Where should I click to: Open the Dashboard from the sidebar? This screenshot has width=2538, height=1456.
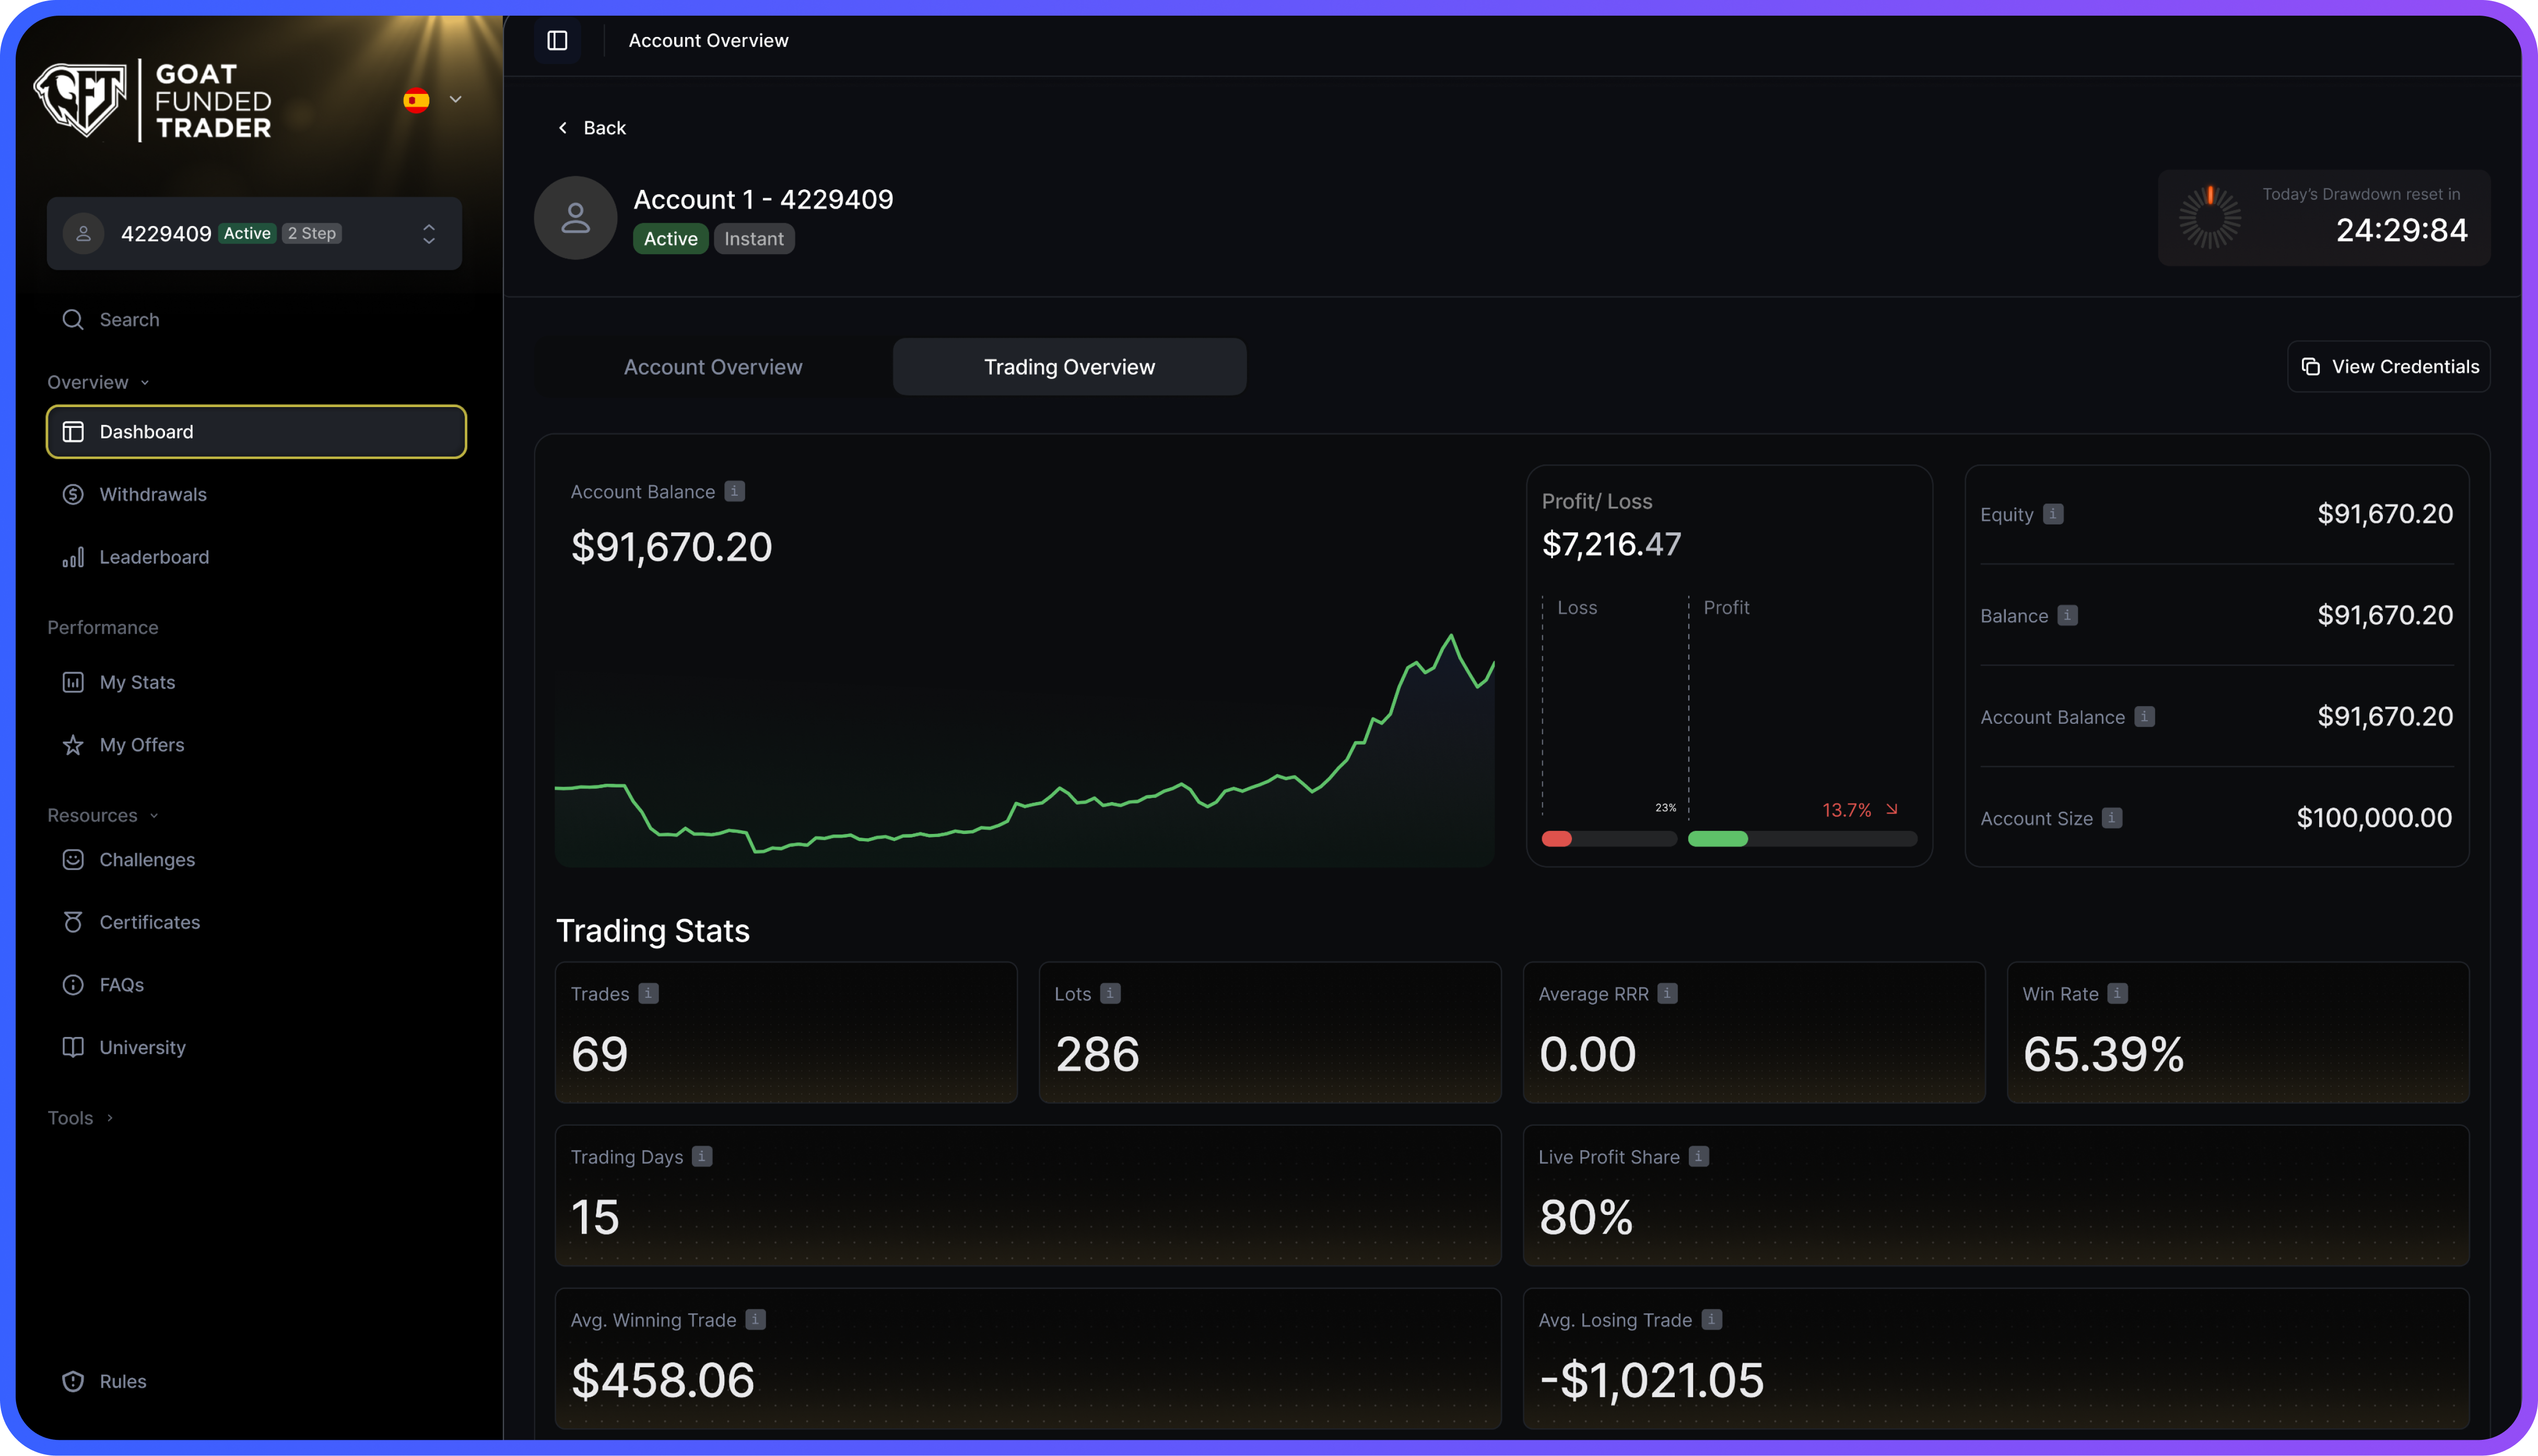(x=146, y=431)
